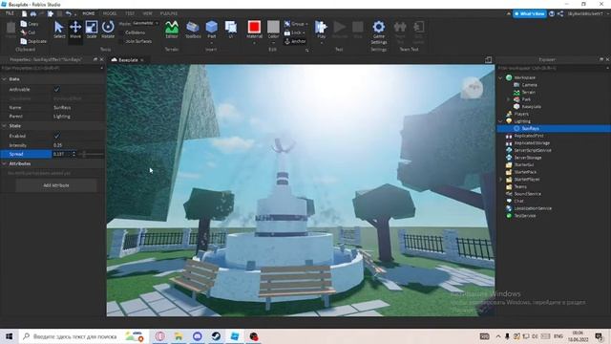Click the Anchor tool

coord(295,41)
